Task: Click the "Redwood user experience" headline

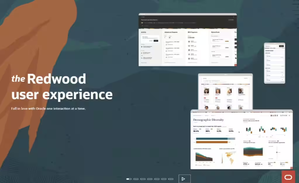Action: 62,87
